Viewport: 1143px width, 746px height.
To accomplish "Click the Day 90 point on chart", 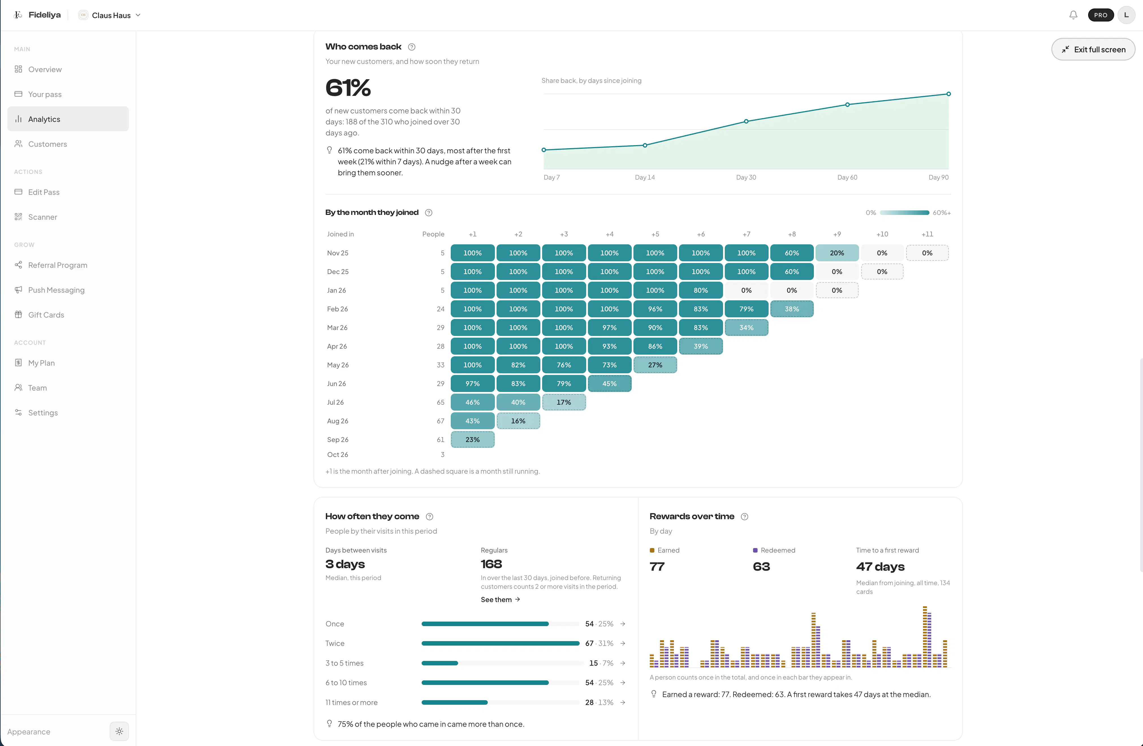I will click(948, 94).
